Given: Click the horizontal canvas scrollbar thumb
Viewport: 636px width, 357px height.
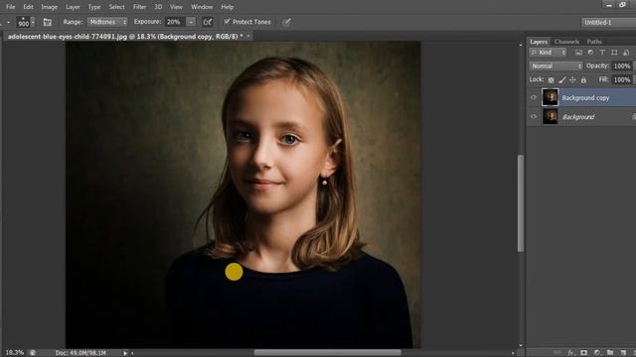Looking at the screenshot, I should pyautogui.click(x=327, y=353).
